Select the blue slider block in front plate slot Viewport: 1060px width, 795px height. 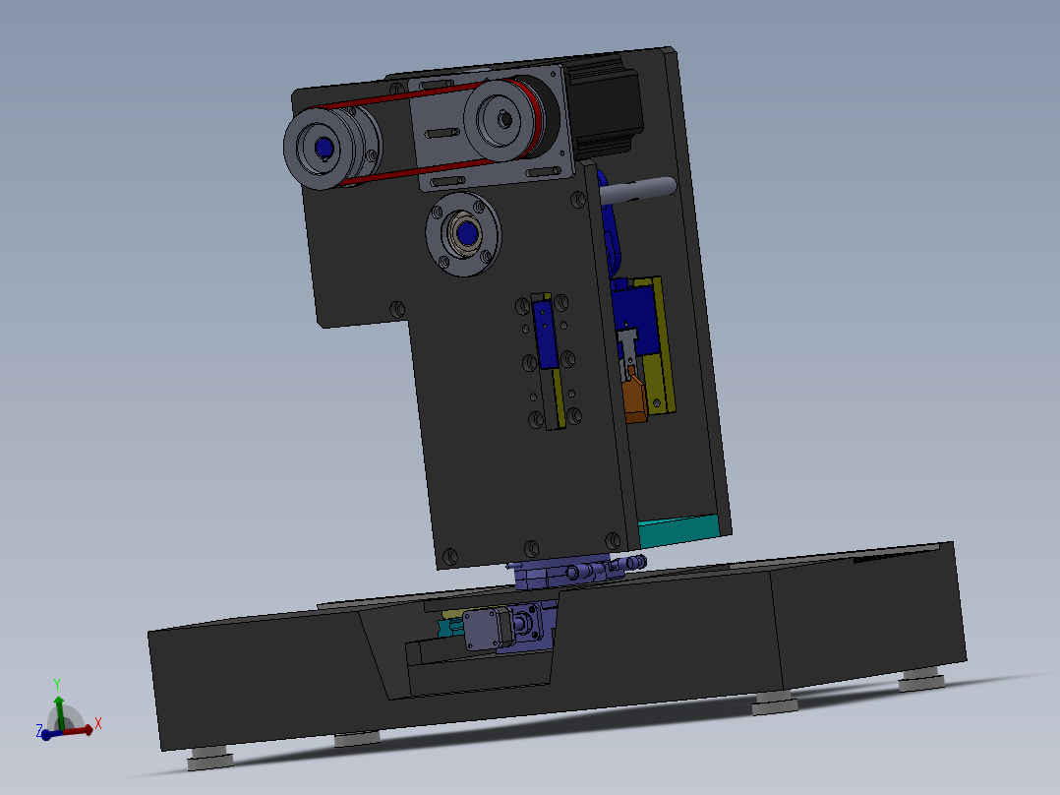tap(544, 335)
